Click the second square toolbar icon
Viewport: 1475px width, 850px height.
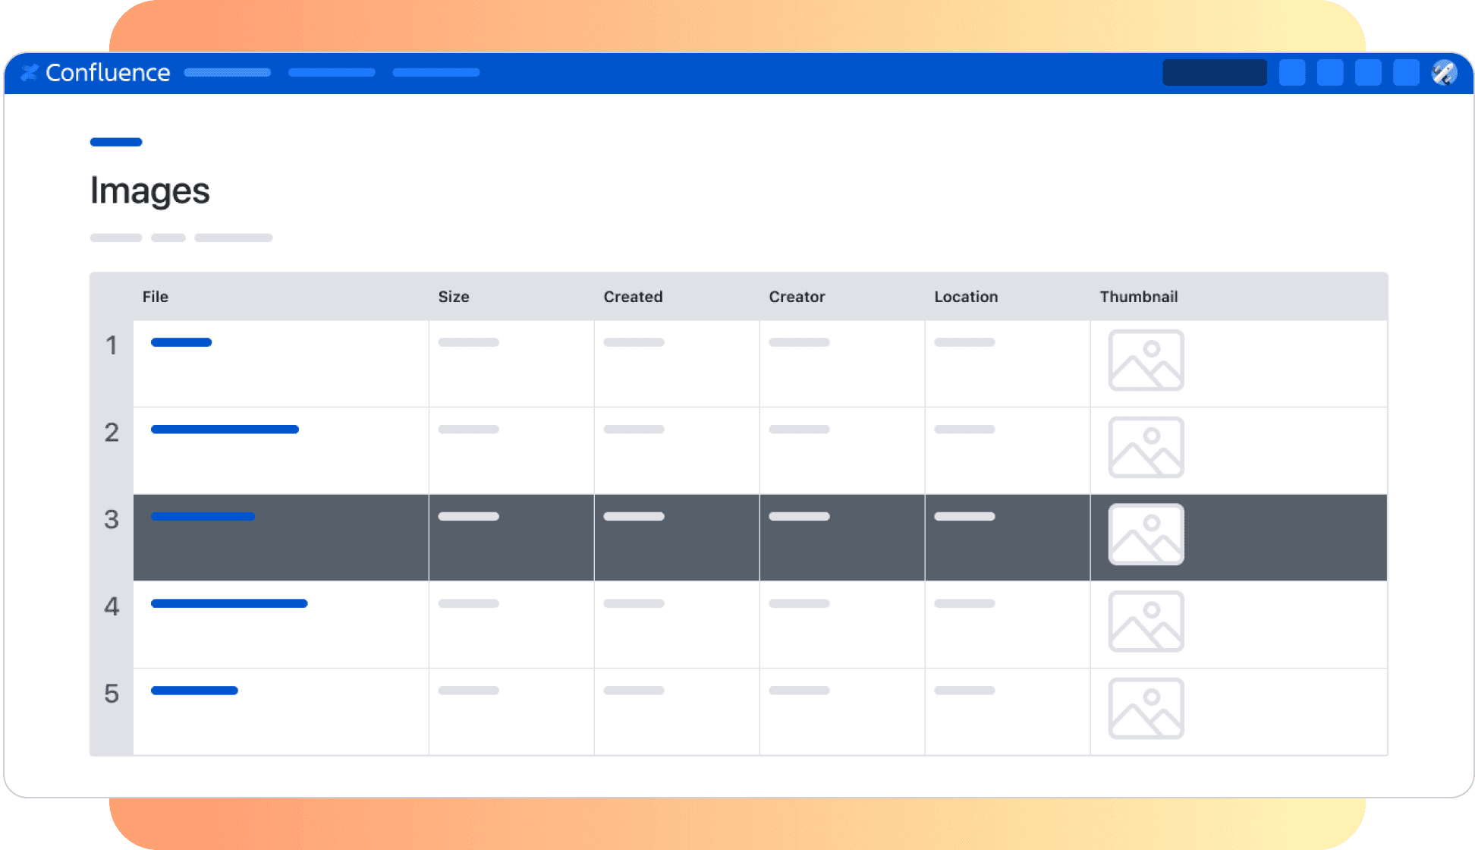pos(1330,72)
